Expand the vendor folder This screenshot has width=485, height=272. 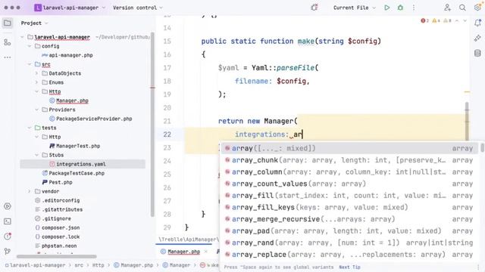30,191
